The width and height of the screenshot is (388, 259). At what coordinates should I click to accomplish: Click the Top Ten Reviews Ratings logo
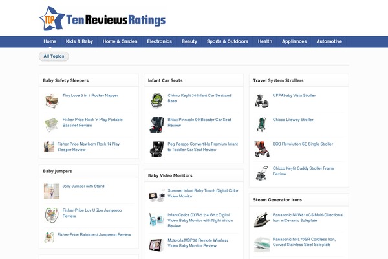[x=102, y=19]
